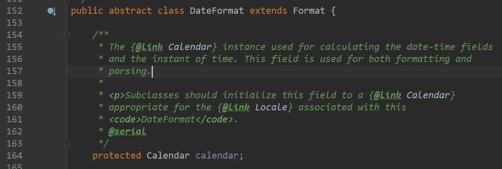Click line number 164 in the gutter
The image size is (502, 169).
click(x=14, y=156)
